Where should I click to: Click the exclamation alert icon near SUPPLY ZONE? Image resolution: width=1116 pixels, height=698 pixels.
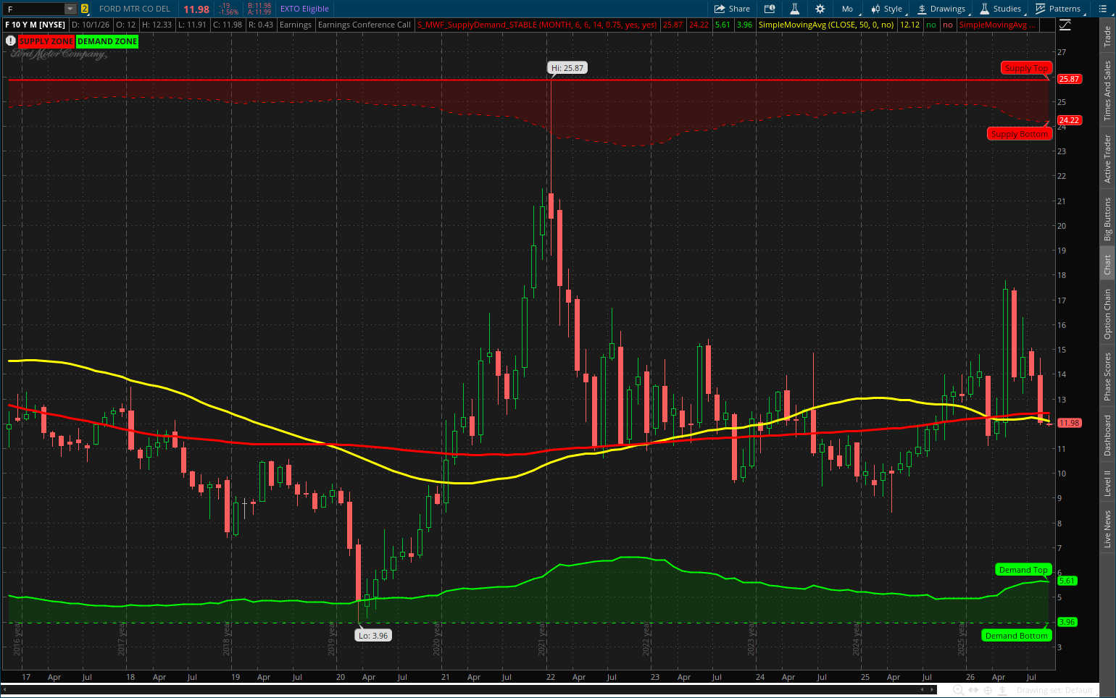(11, 41)
